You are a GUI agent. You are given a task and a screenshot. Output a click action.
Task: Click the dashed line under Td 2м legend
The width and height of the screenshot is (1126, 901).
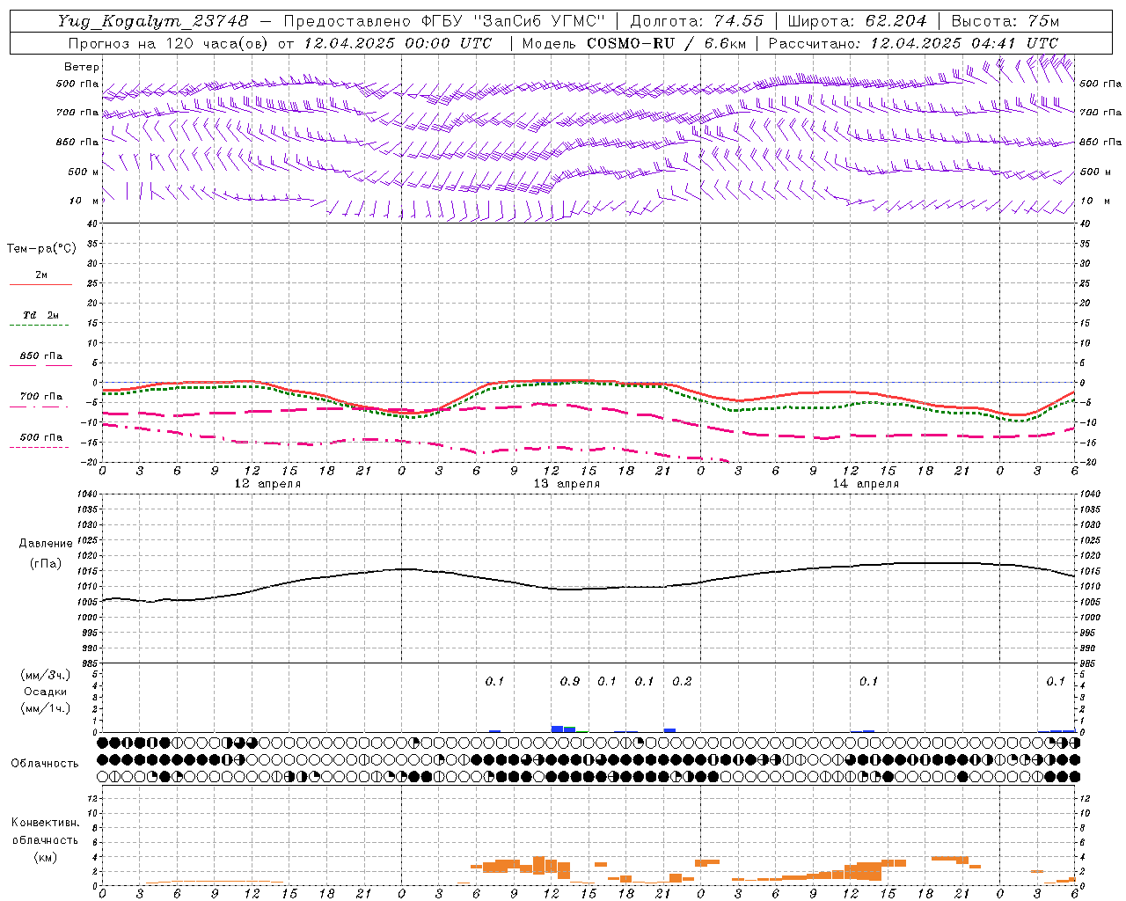(x=39, y=326)
